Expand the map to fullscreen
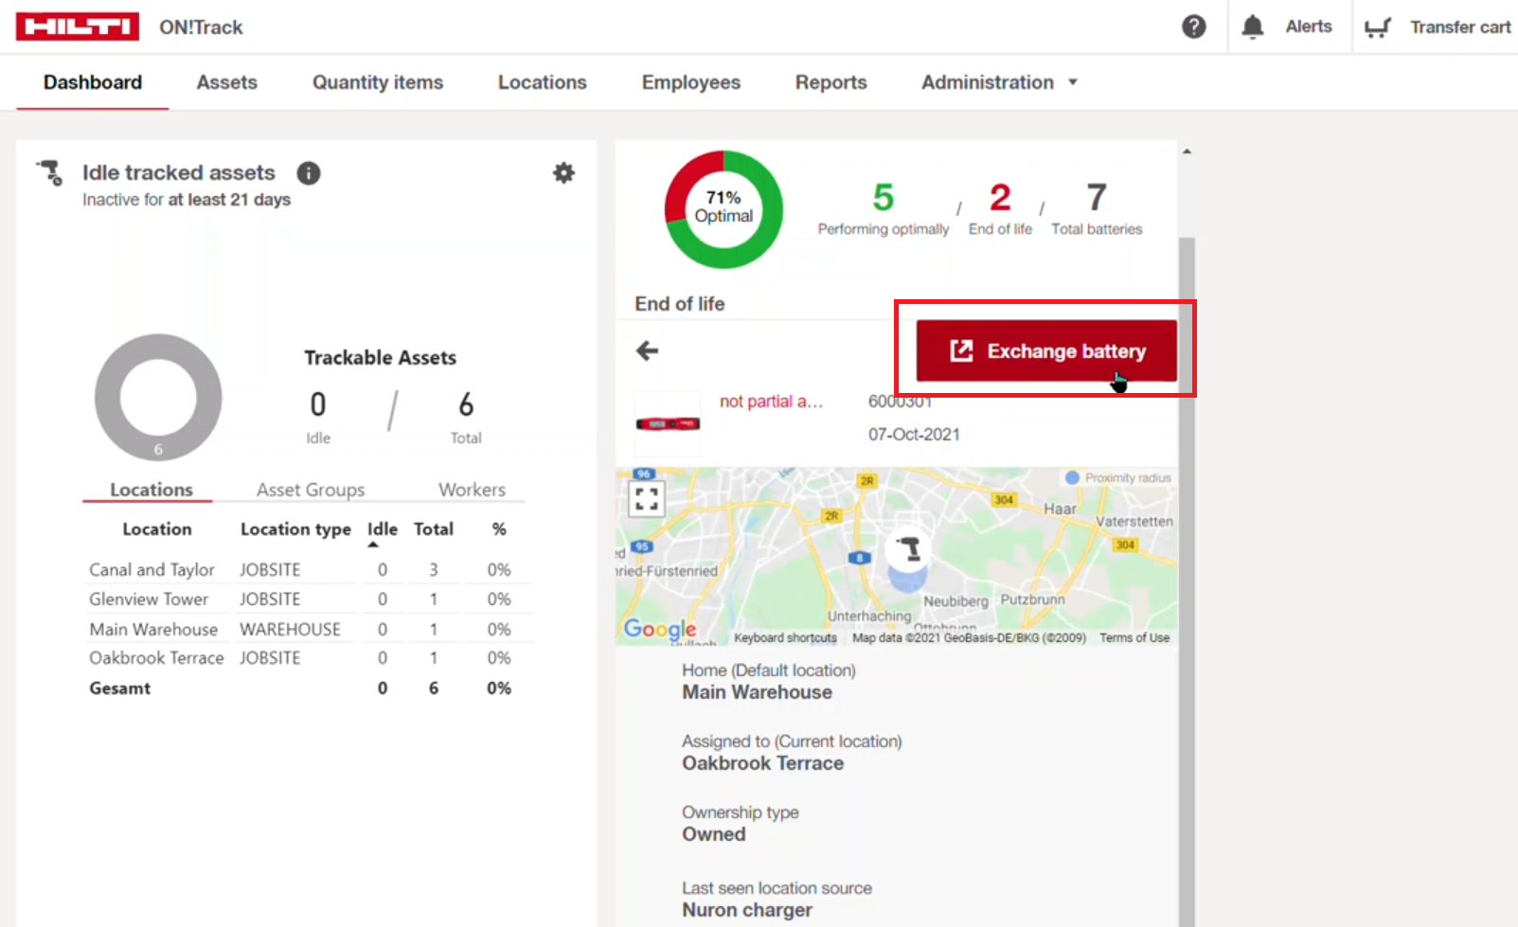The image size is (1518, 927). 647,499
